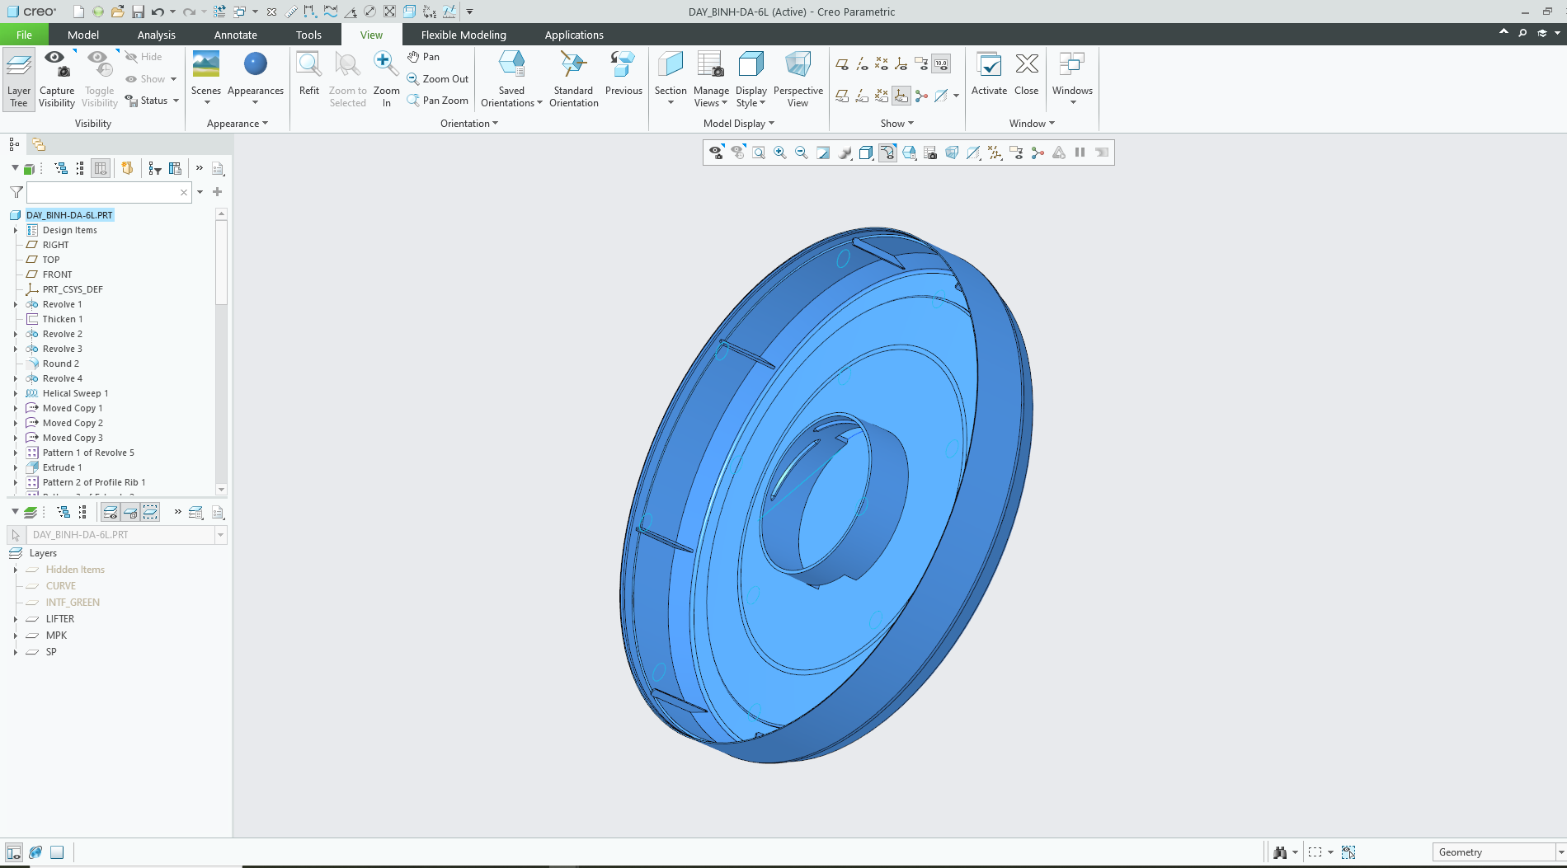Select the Pan tool in the ribbon

(x=424, y=57)
